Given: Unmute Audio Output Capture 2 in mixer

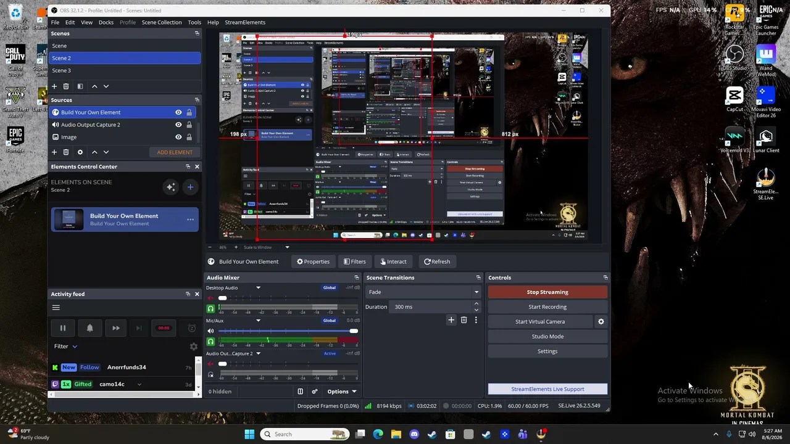Looking at the screenshot, I should 210,364.
